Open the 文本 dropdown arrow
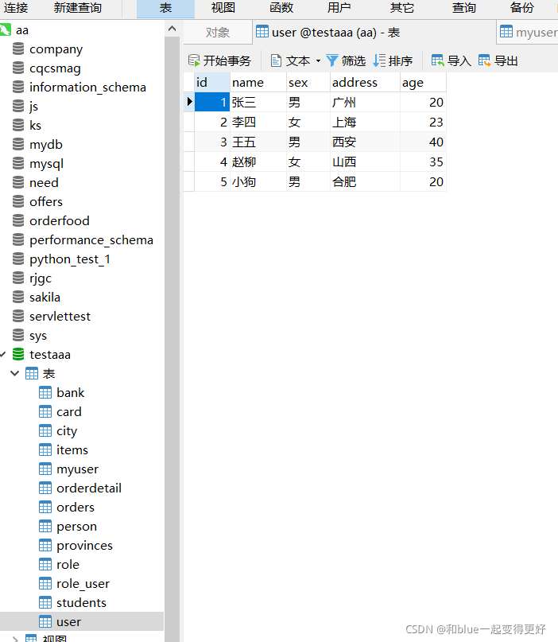 (x=318, y=61)
